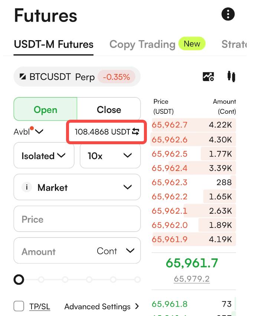Switch to the Copy Trading tab
The width and height of the screenshot is (253, 316).
click(x=142, y=44)
